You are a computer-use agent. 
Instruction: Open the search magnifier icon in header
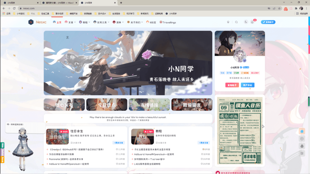[236, 22]
